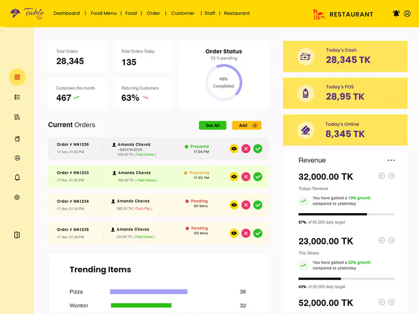419x314 pixels.
Task: View details of order NN1236 via eye icon
Action: tap(234, 149)
